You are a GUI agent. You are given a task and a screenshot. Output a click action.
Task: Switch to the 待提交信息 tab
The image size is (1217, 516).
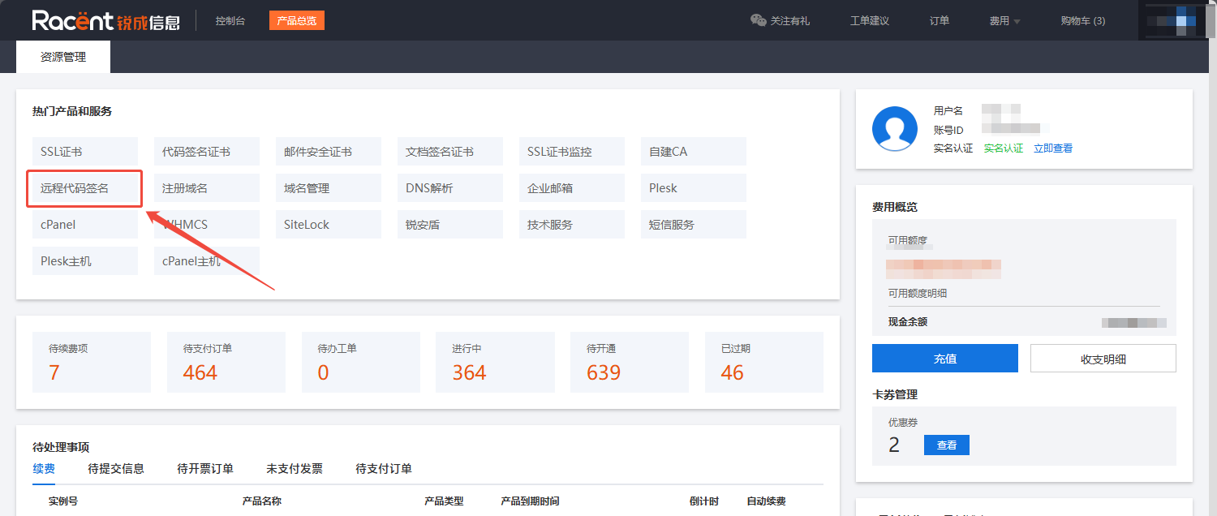(x=116, y=469)
